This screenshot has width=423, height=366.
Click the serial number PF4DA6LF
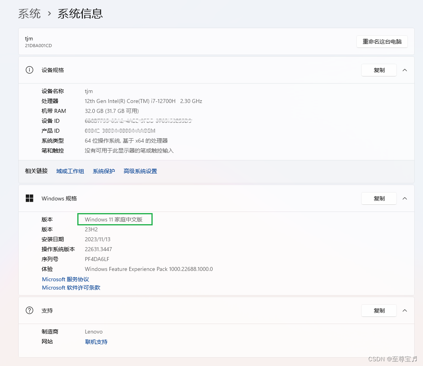click(97, 259)
